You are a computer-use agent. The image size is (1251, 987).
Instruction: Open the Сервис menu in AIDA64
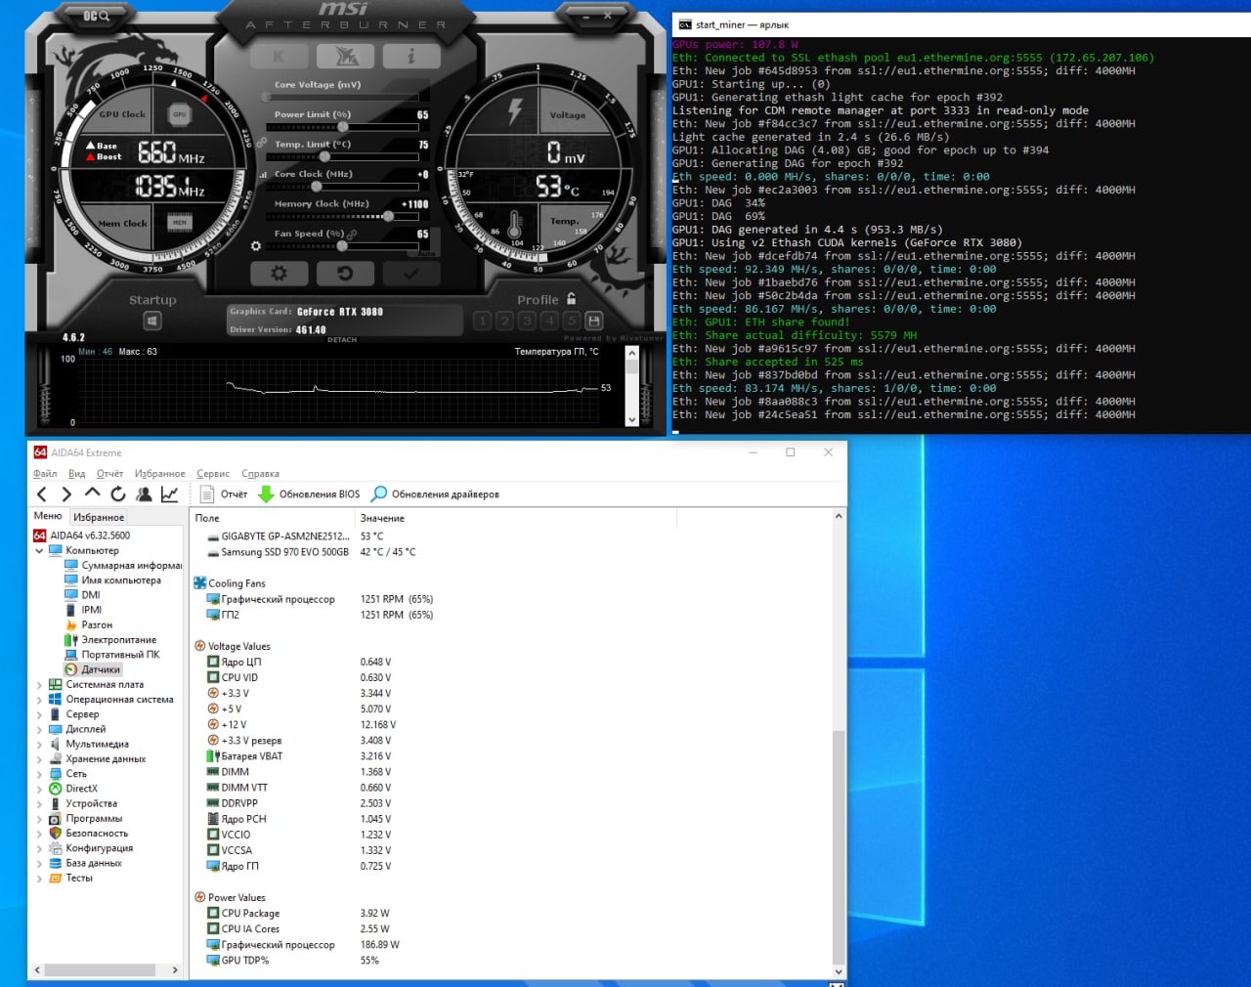(x=213, y=474)
